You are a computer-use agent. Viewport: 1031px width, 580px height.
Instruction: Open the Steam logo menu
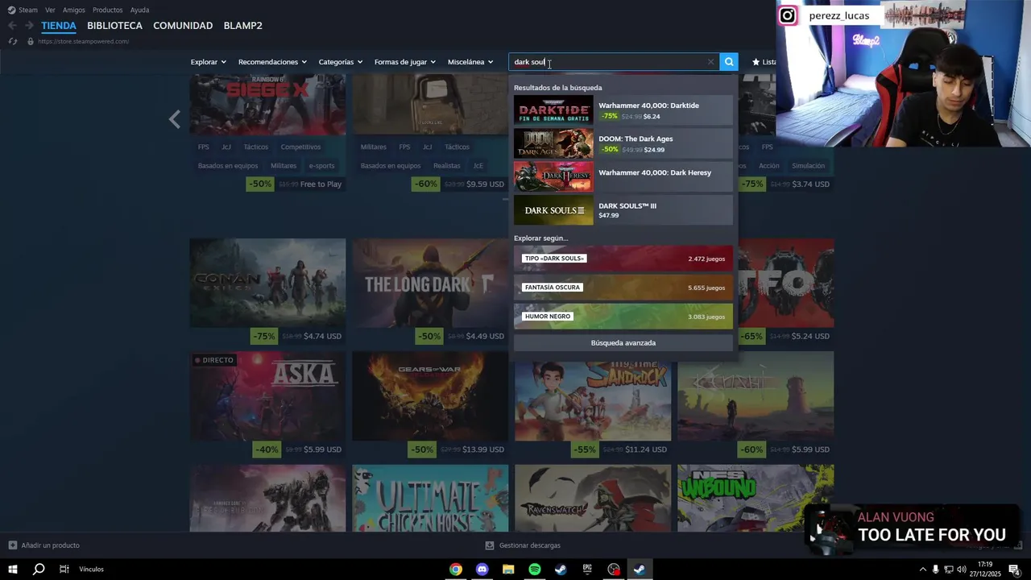[11, 10]
